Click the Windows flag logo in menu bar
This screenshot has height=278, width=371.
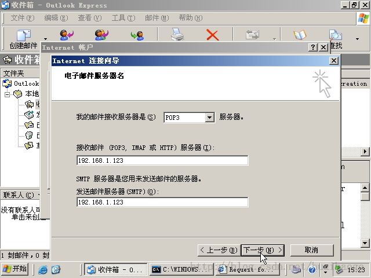pos(363,18)
